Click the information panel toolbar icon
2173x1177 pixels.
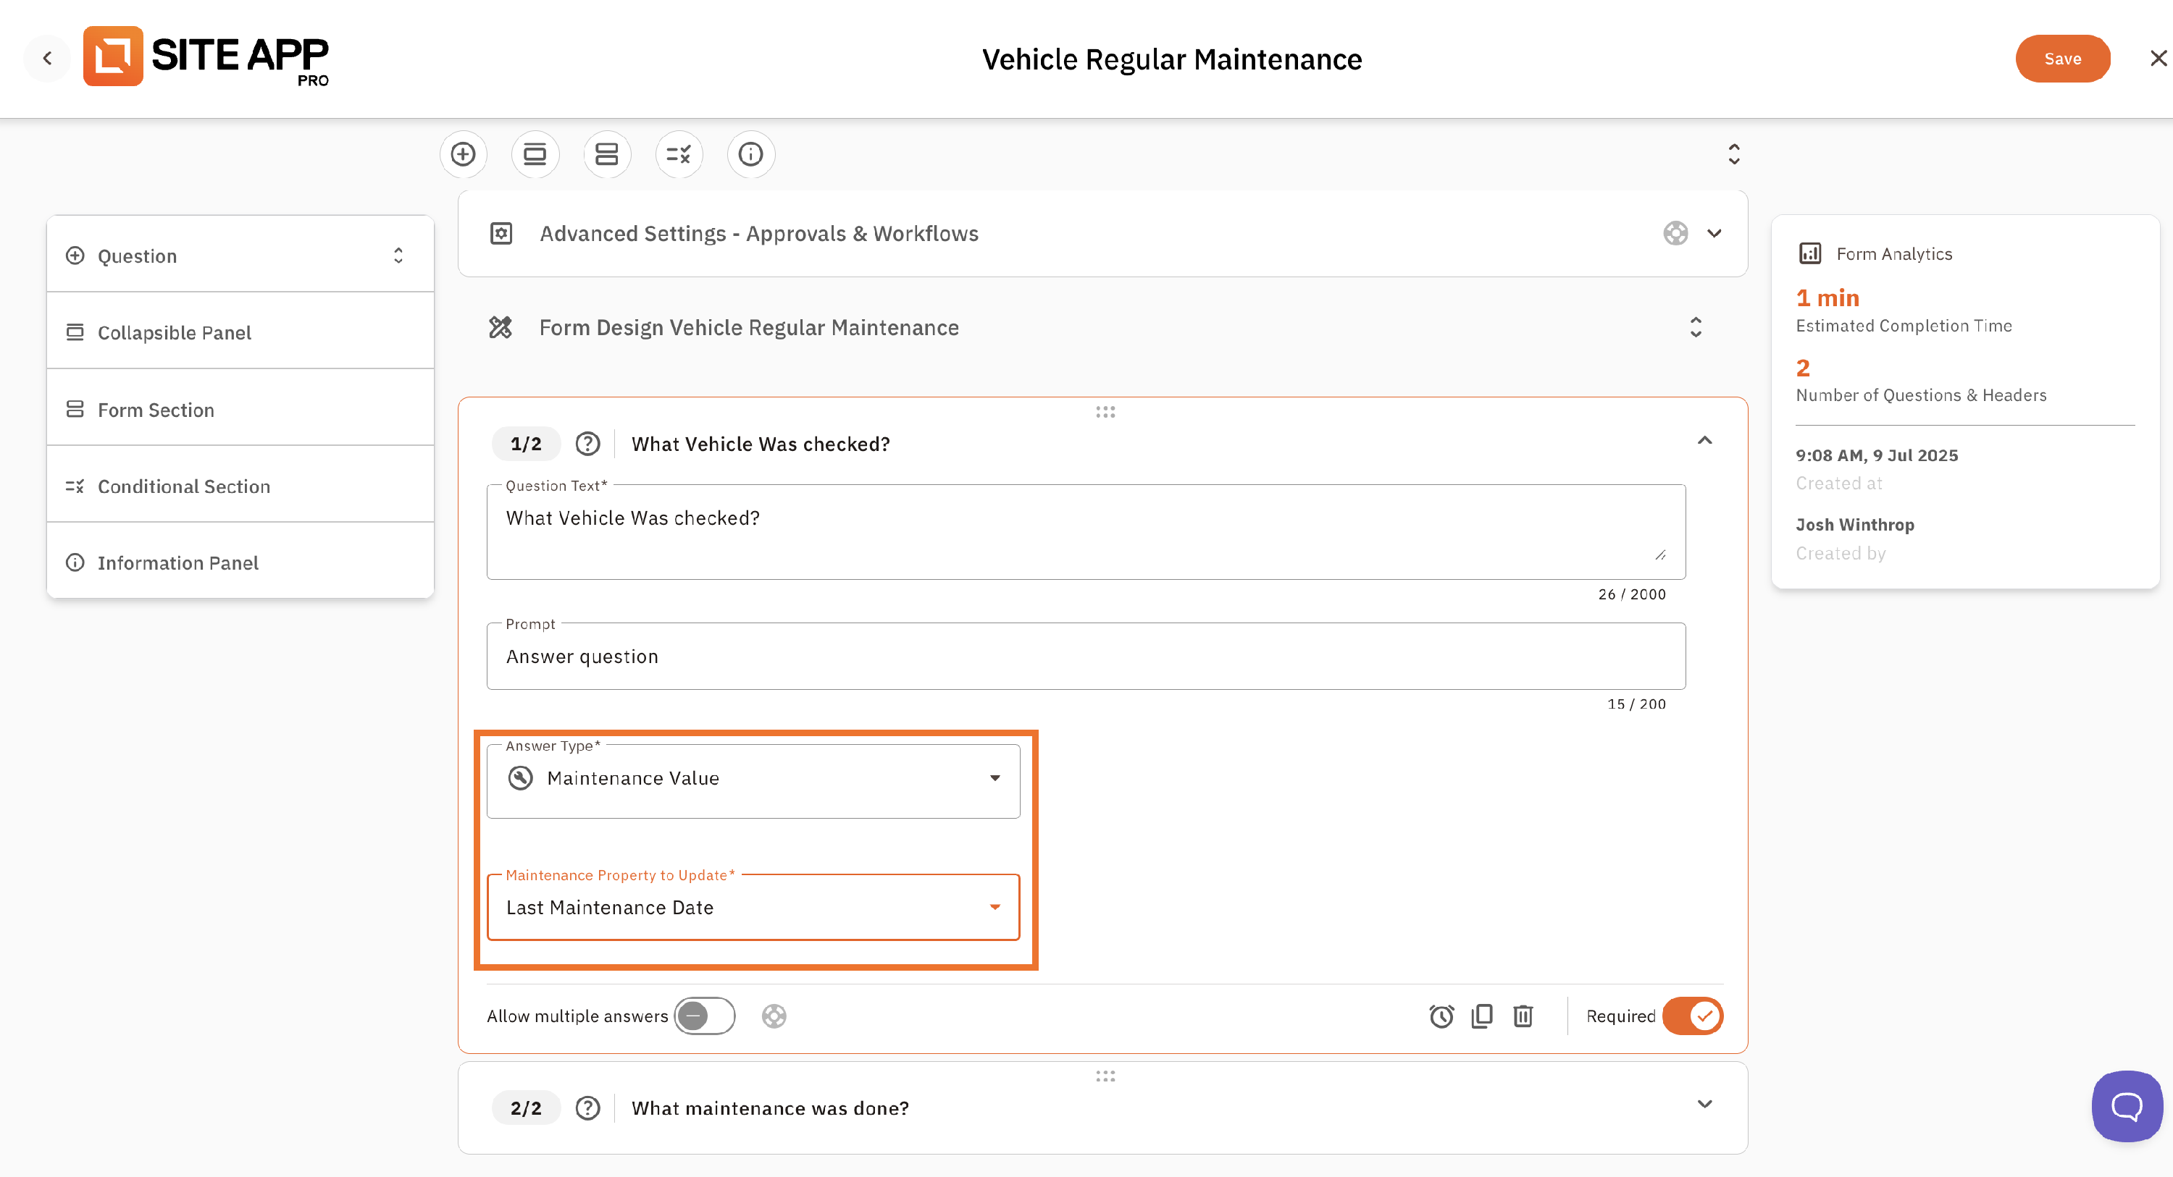tap(750, 154)
